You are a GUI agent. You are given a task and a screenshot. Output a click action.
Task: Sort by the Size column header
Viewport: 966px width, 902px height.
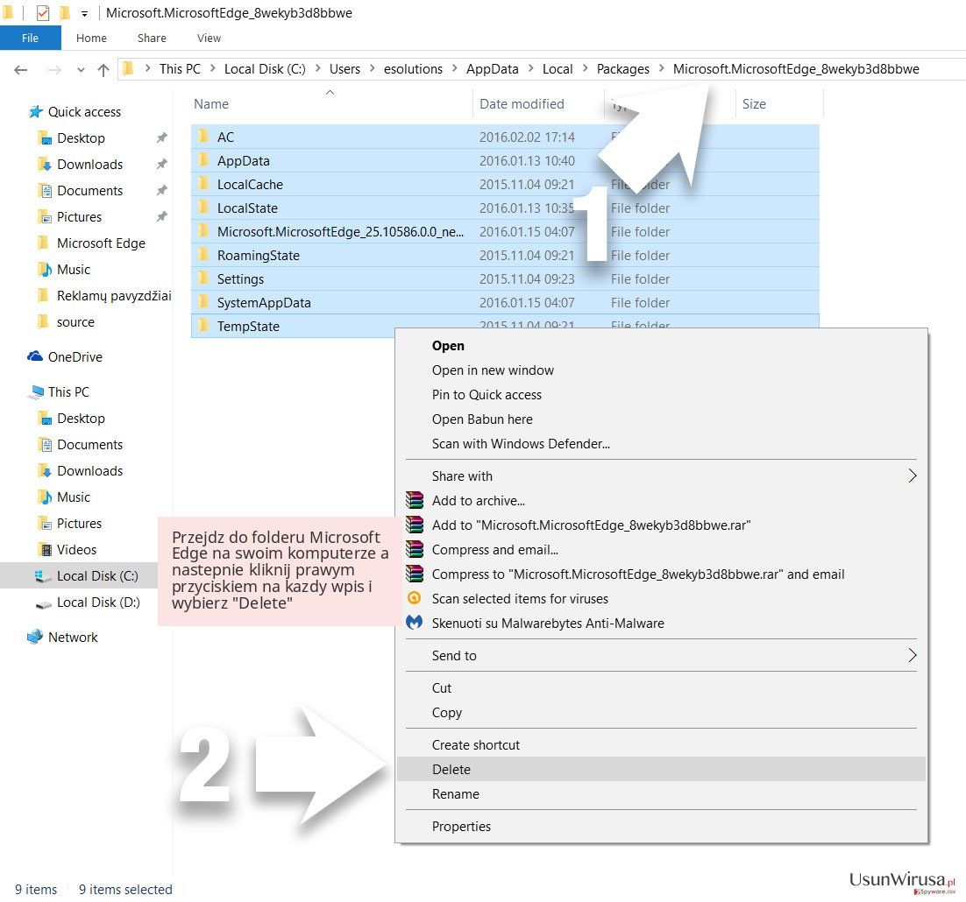(778, 104)
